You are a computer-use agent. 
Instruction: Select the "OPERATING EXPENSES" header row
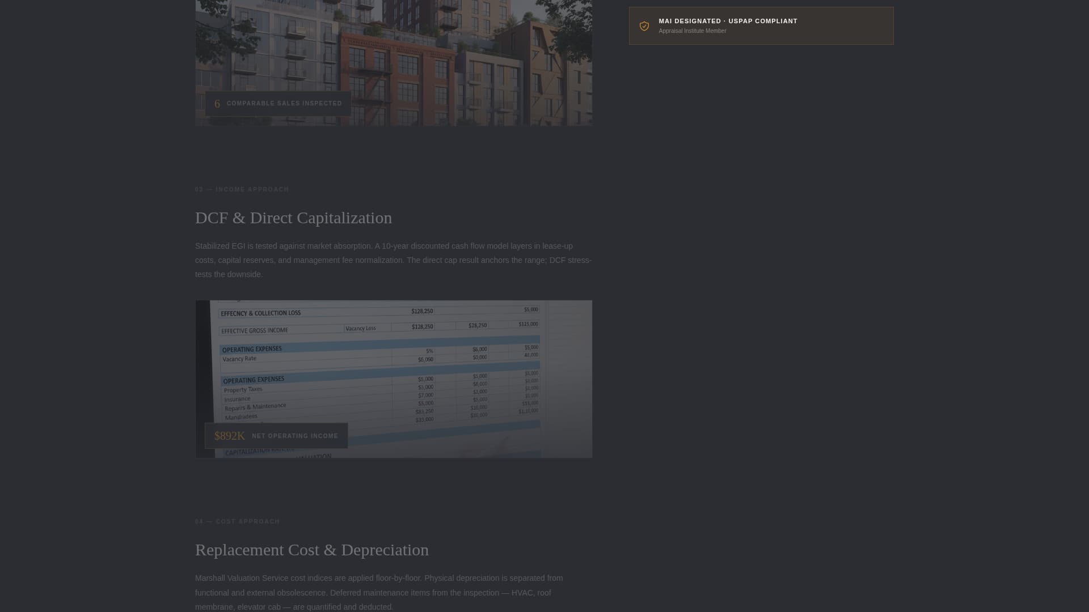click(253, 348)
